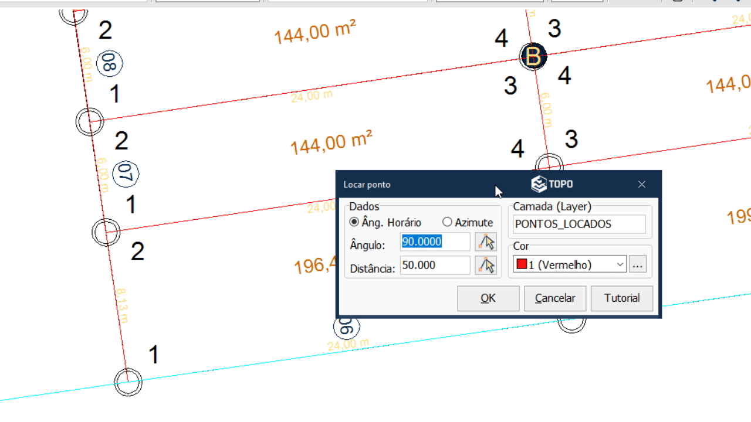Click the circled lot label 07
Screen dimensions: 751x422
pos(126,174)
